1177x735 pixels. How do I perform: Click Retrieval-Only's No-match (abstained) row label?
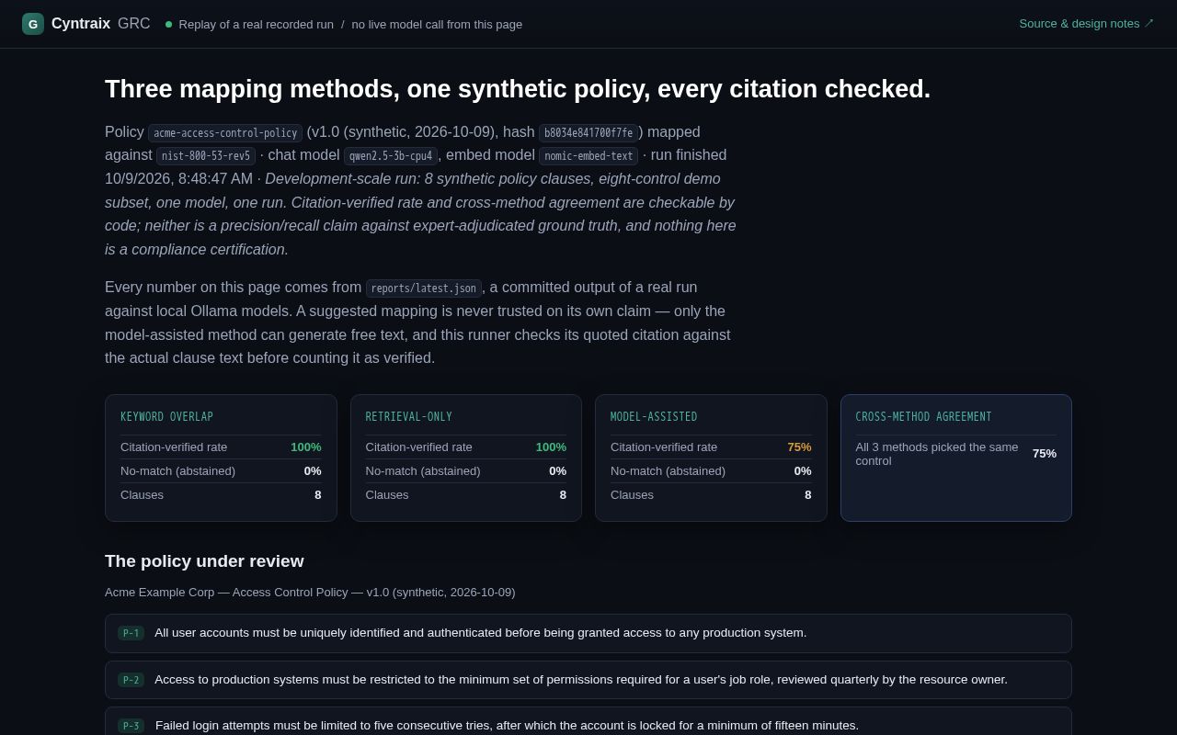[x=423, y=471]
